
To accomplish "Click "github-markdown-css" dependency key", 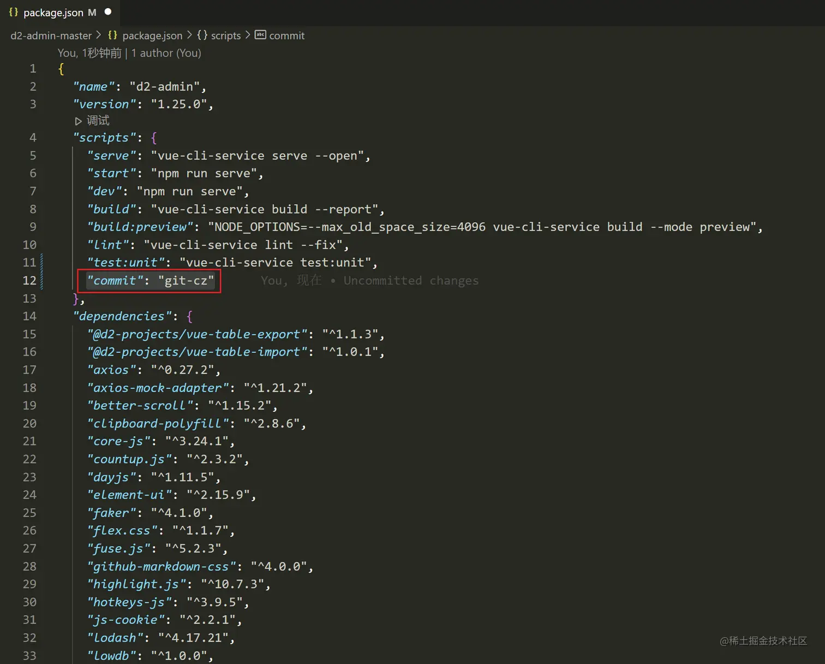I will tap(162, 567).
